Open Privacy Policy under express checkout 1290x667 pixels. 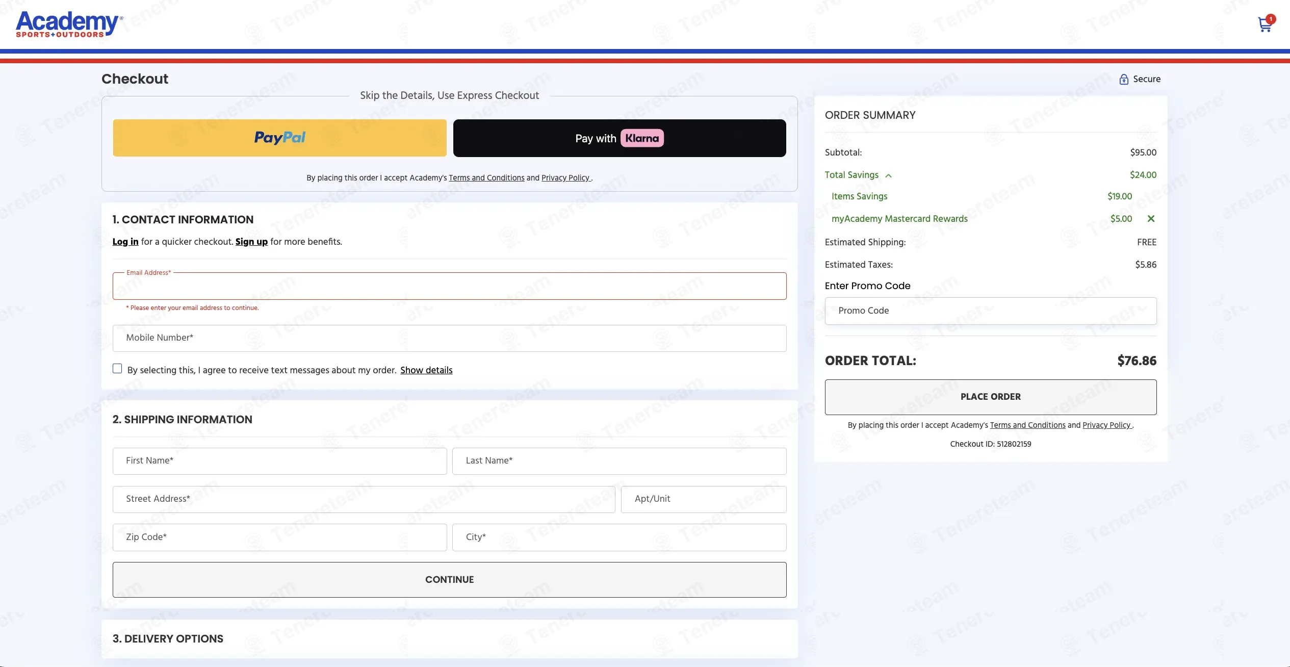point(566,178)
